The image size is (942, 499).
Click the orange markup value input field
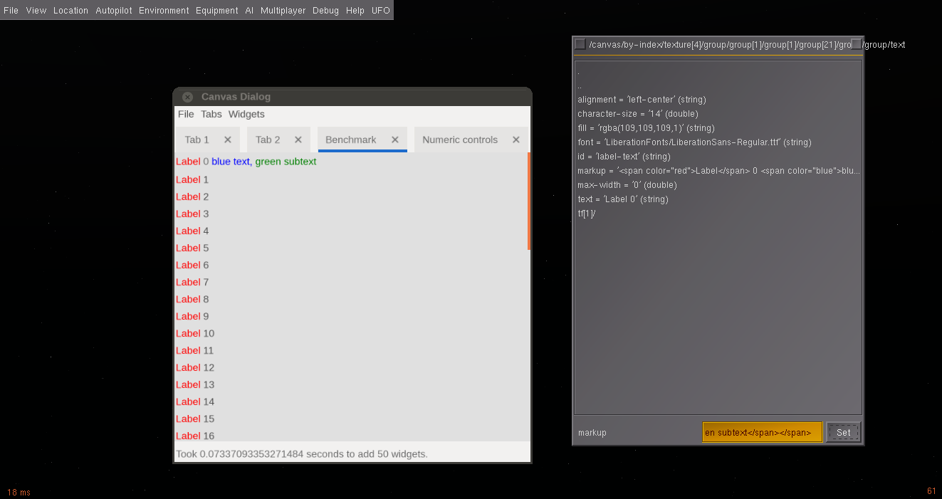point(762,432)
